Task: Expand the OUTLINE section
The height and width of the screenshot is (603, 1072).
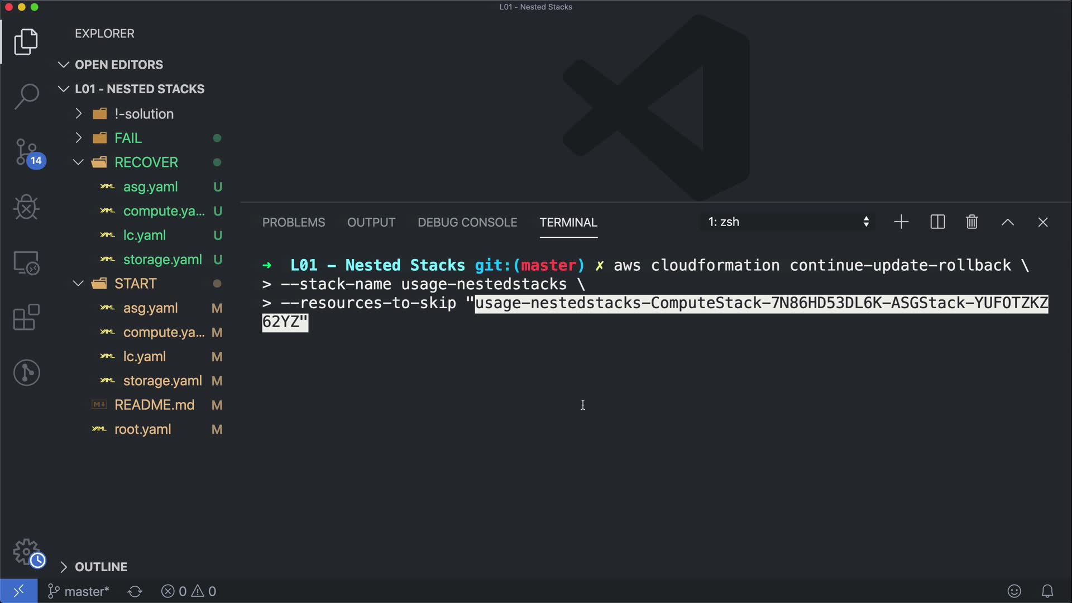Action: pyautogui.click(x=101, y=567)
